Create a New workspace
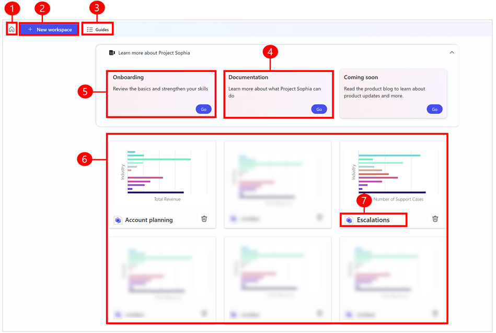Image resolution: width=496 pixels, height=333 pixels. click(49, 29)
